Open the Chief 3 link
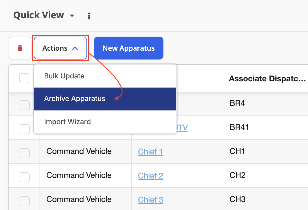The width and height of the screenshot is (308, 210). tap(151, 200)
